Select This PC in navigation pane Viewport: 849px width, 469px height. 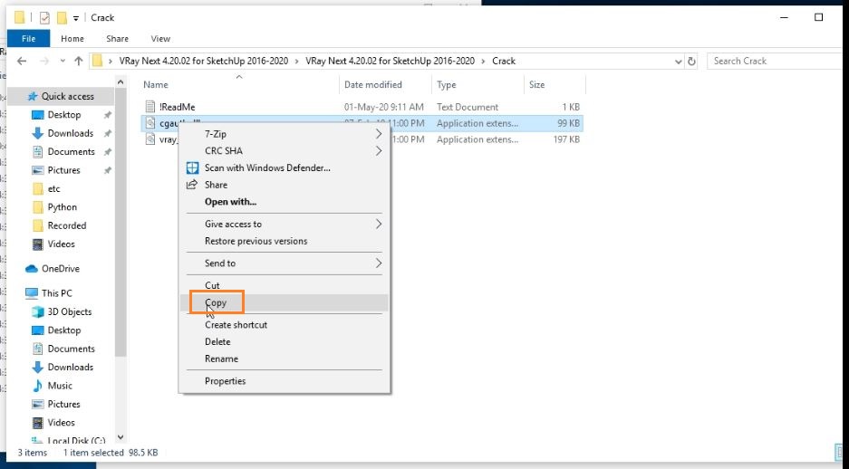pyautogui.click(x=56, y=293)
